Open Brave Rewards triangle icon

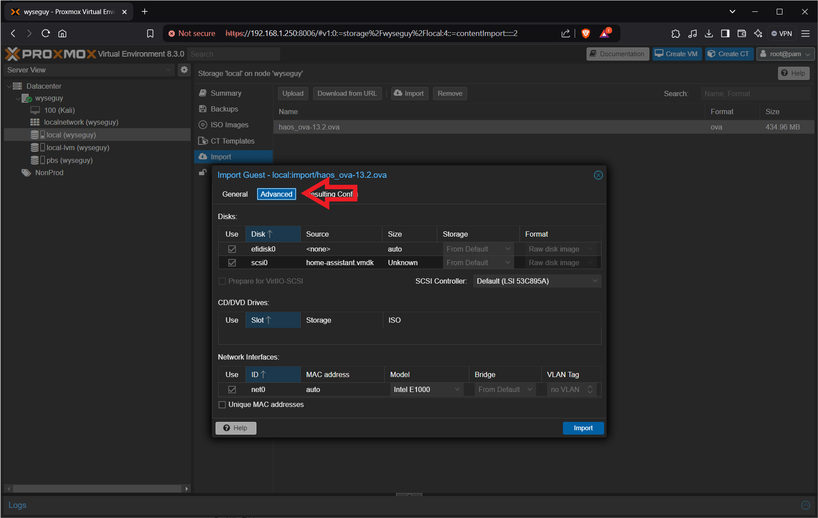click(605, 33)
